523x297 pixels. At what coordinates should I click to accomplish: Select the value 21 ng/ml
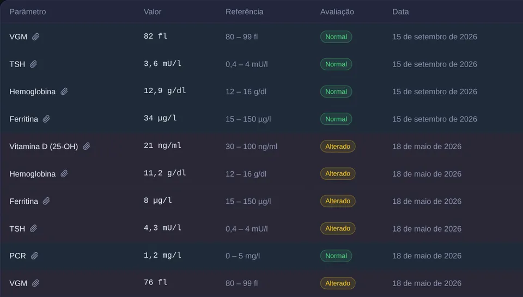[x=162, y=146]
